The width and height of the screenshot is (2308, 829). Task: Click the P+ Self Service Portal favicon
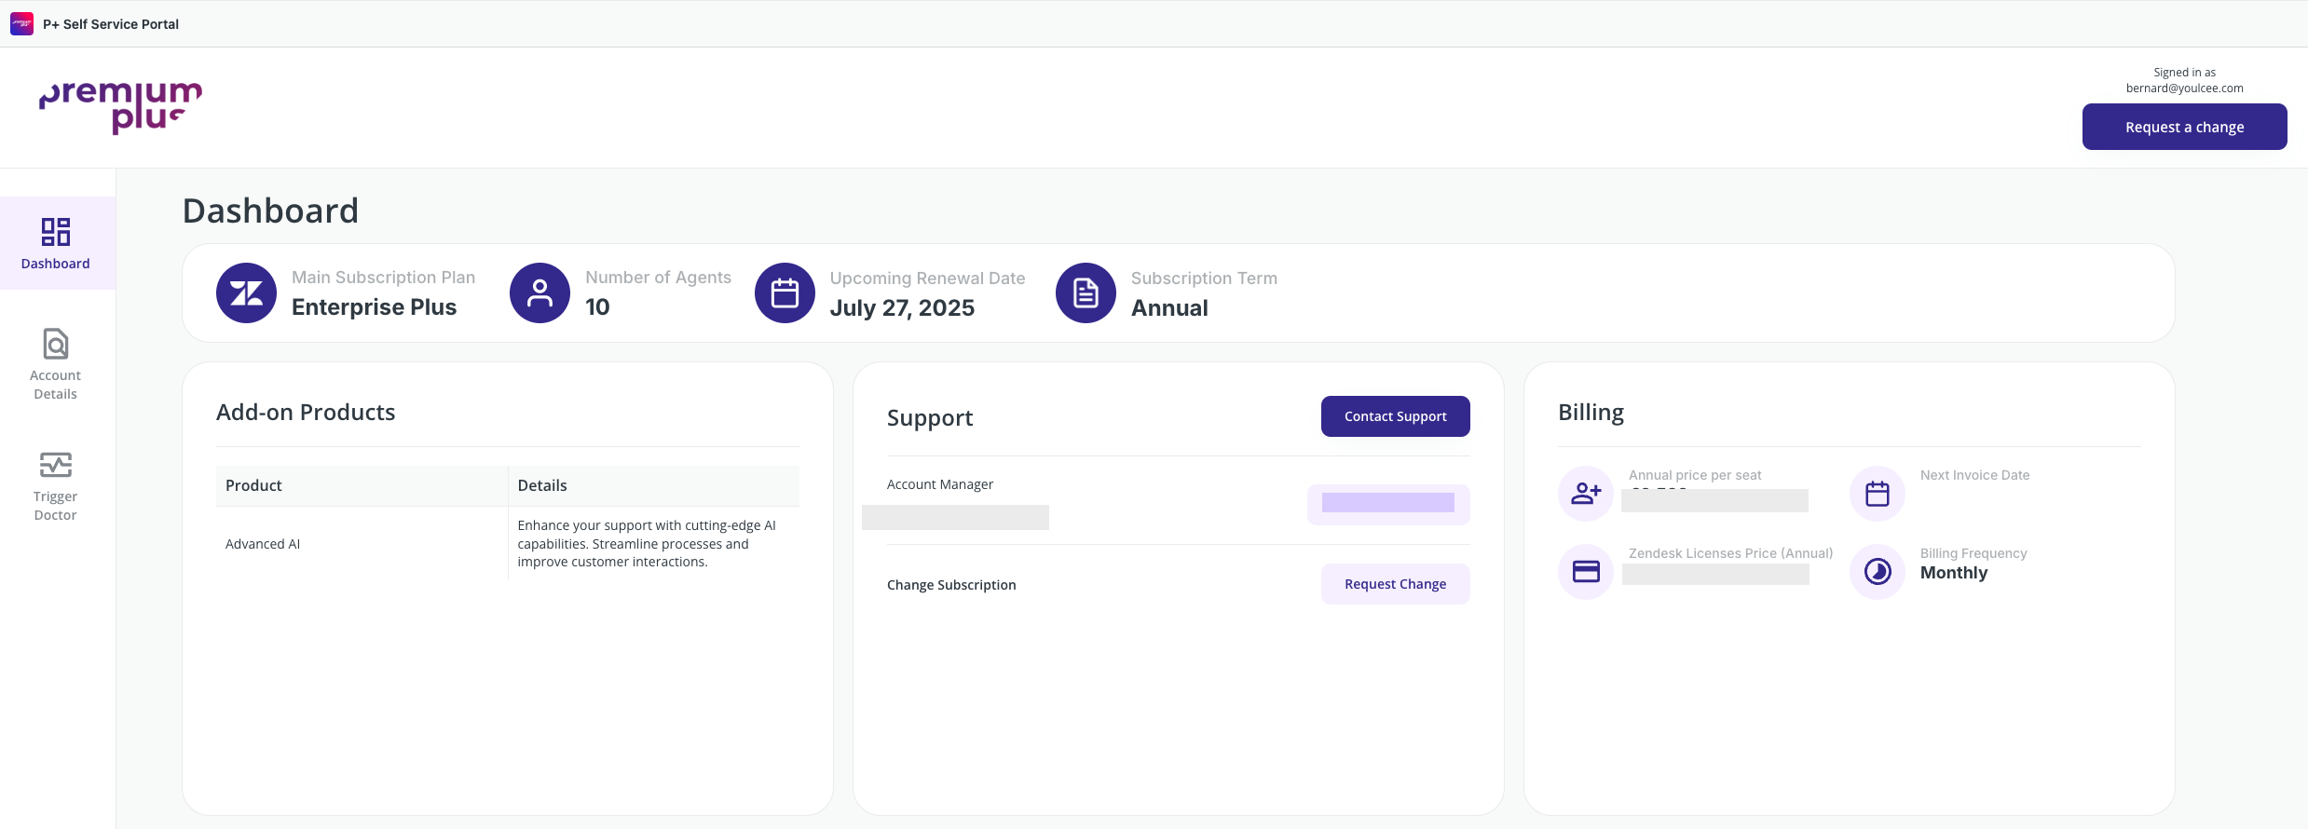coord(21,23)
